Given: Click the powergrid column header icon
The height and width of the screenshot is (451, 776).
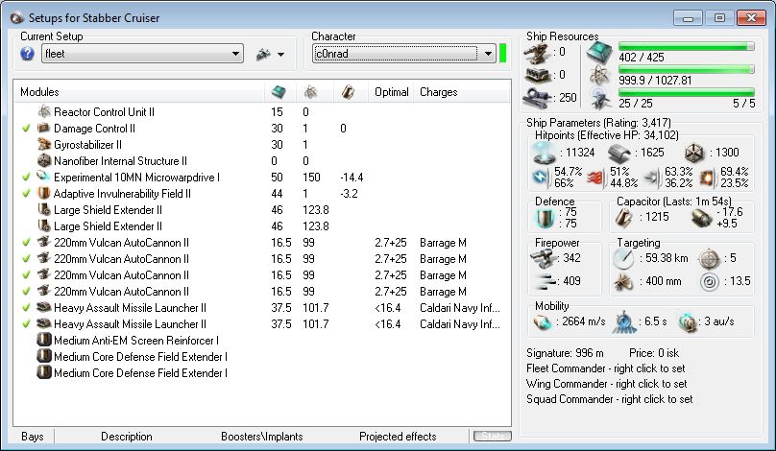Looking at the screenshot, I should coord(310,91).
